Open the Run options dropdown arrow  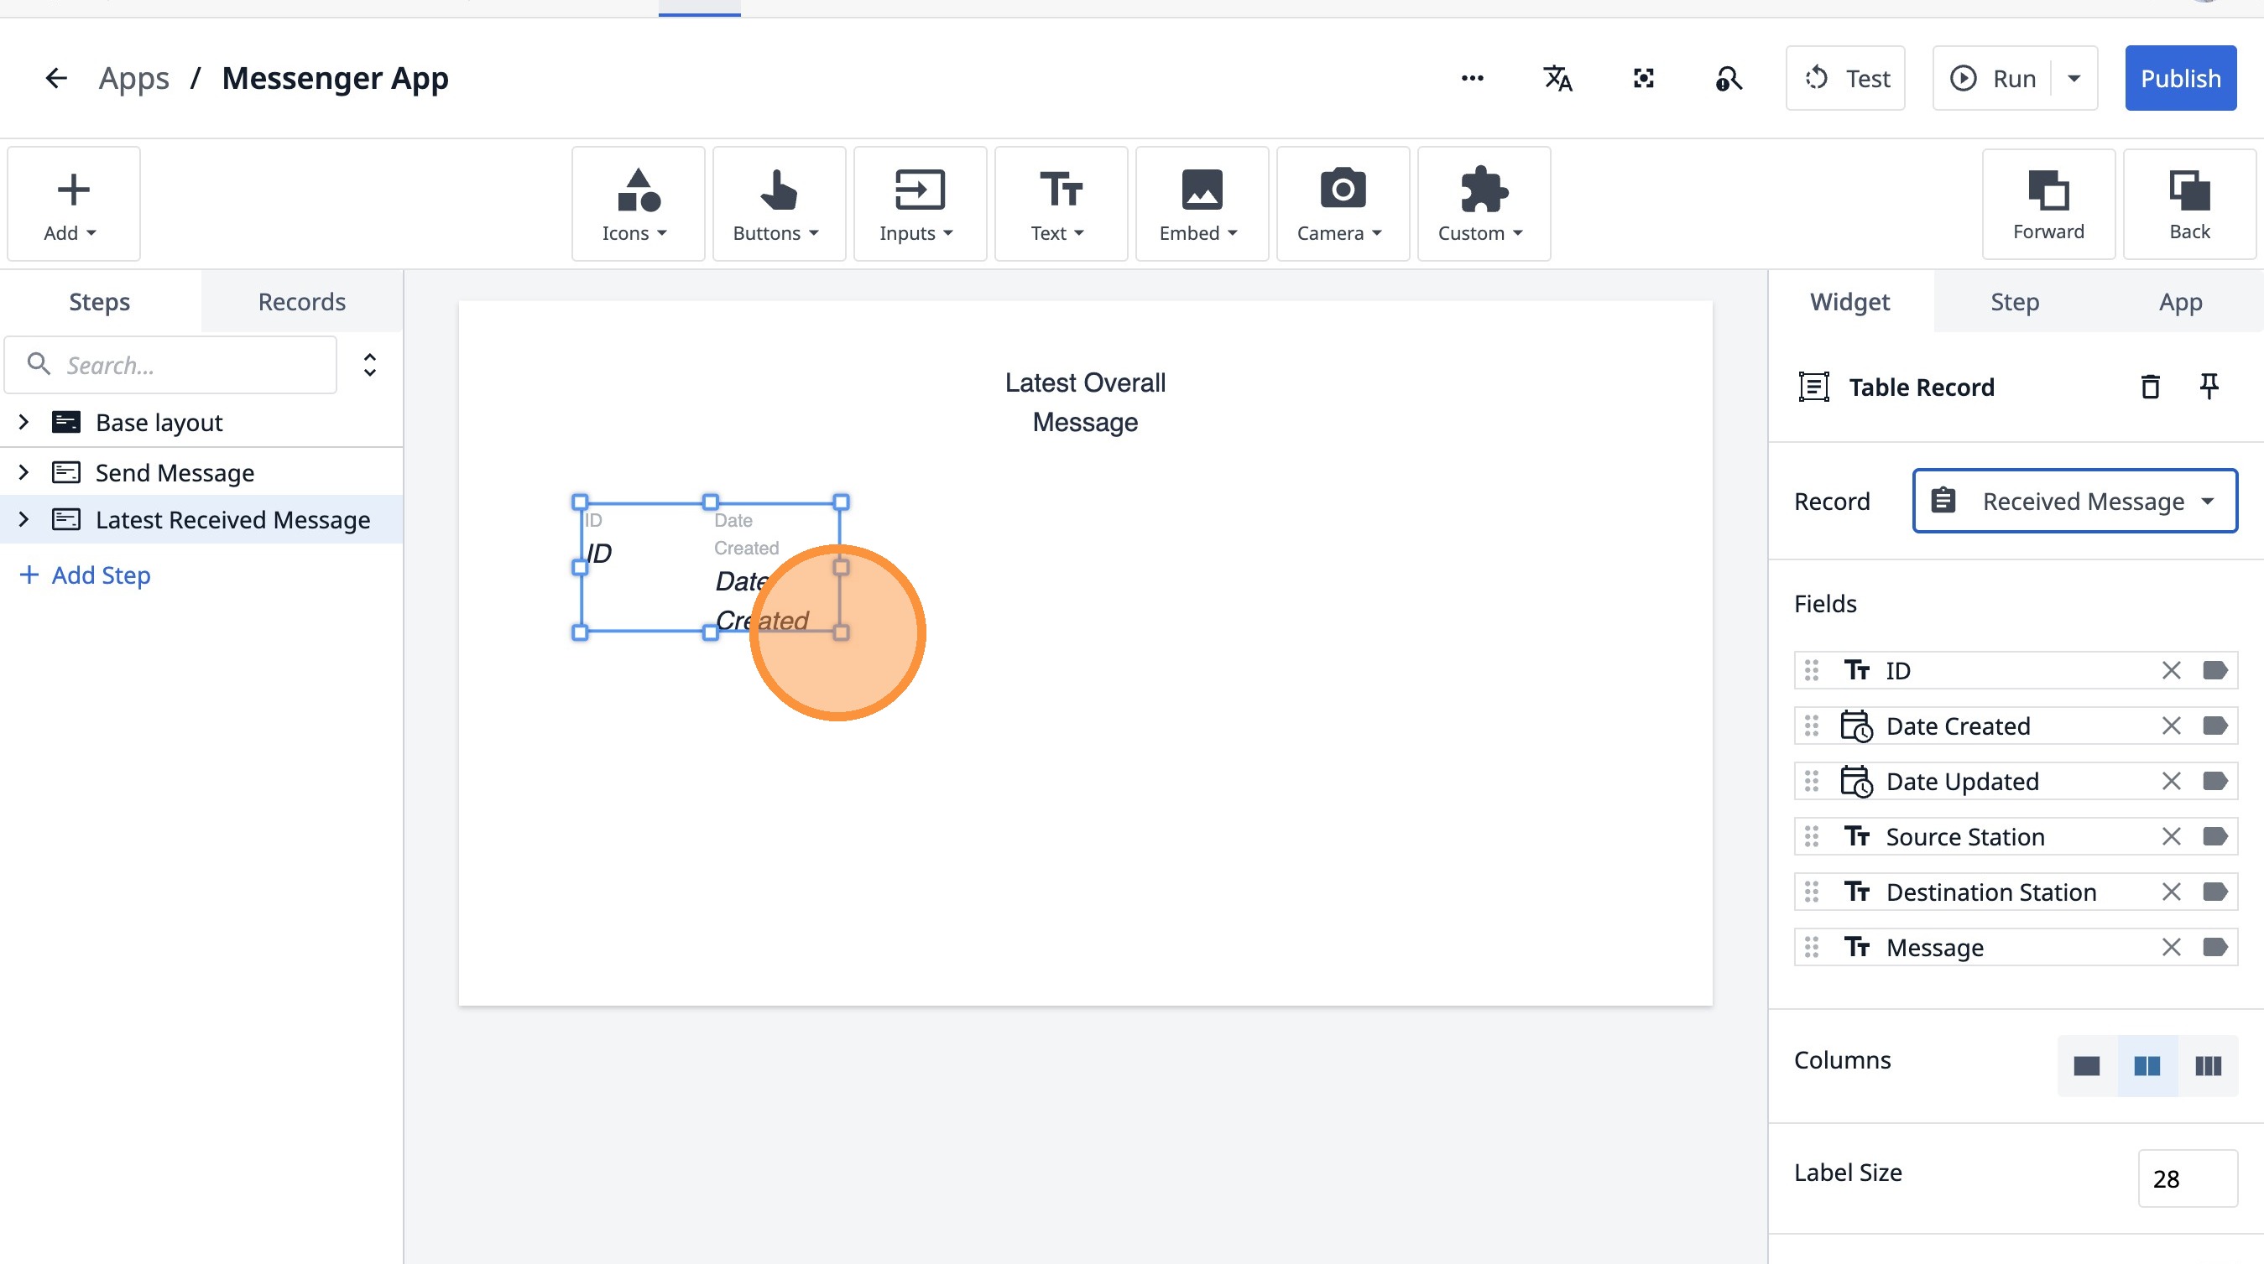(x=2074, y=78)
